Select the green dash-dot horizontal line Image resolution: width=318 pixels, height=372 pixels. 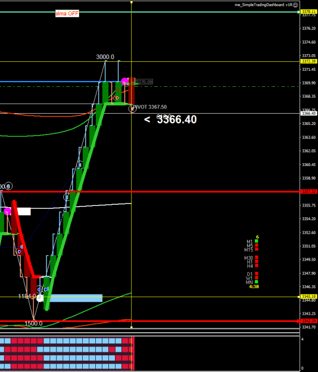click(x=149, y=86)
